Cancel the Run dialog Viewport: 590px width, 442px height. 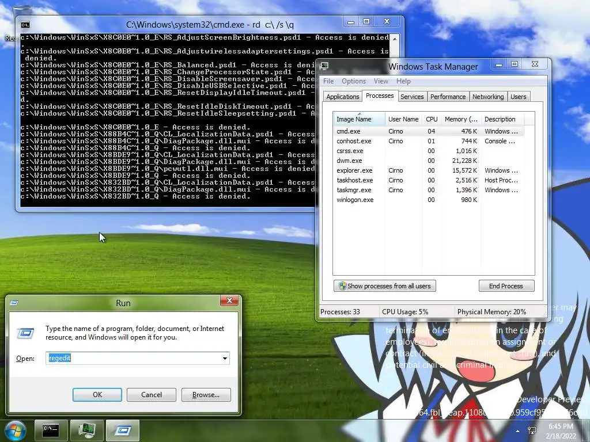click(x=152, y=395)
